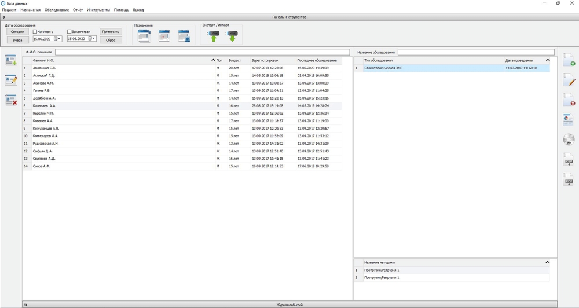Click the green down-arrow import icon
579x308 pixels.
232,36
